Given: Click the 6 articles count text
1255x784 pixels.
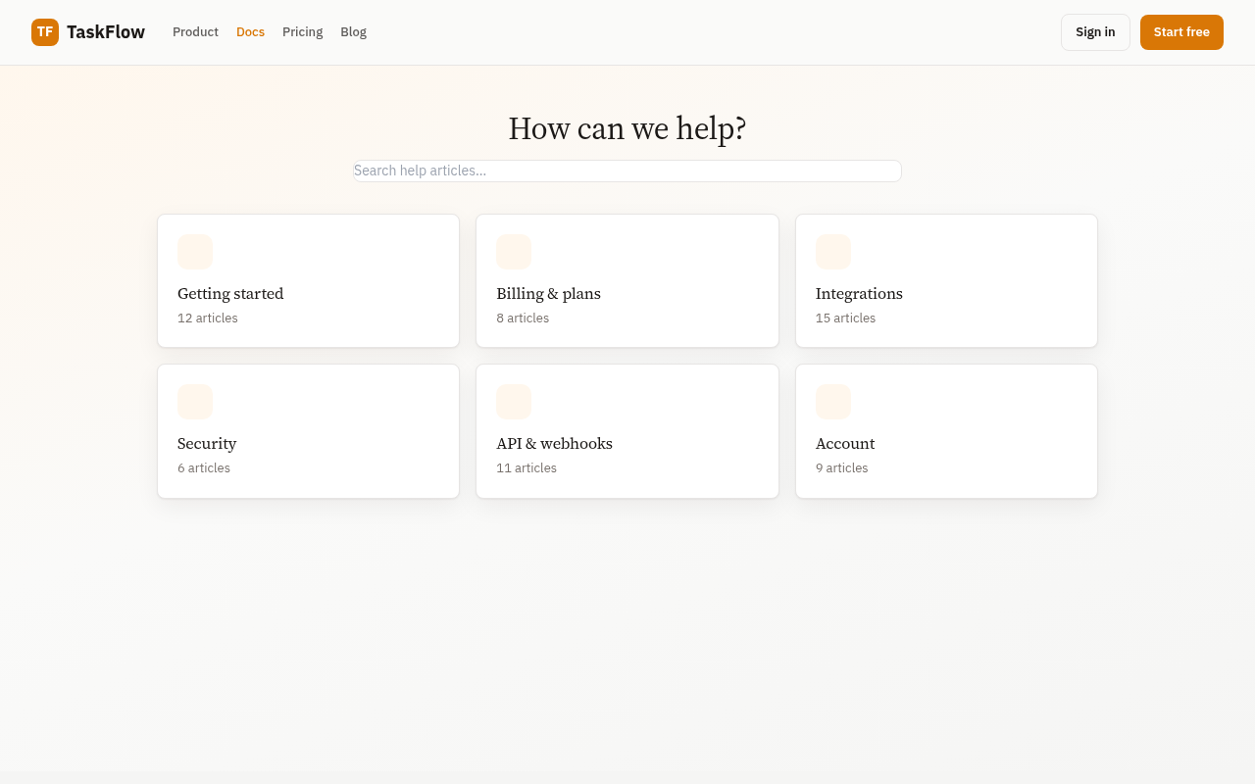Looking at the screenshot, I should point(204,468).
